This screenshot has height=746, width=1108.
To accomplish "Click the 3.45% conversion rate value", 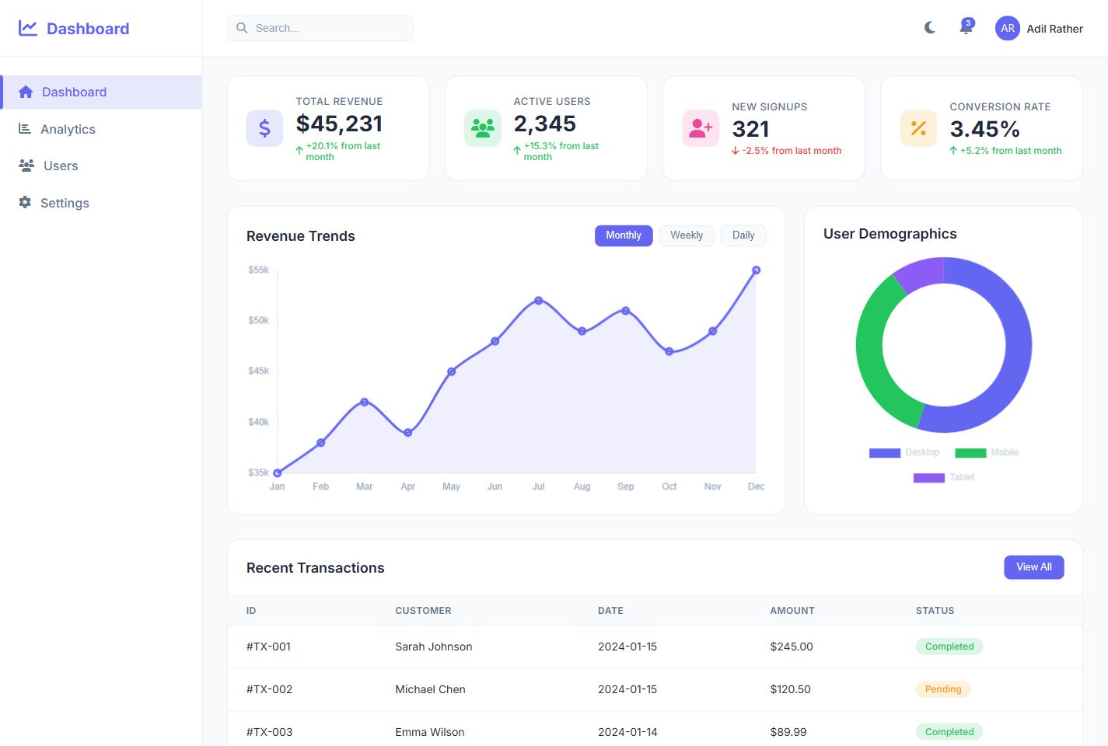I will pyautogui.click(x=984, y=129).
